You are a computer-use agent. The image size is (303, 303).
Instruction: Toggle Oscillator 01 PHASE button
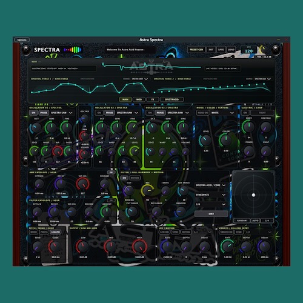click(x=44, y=113)
